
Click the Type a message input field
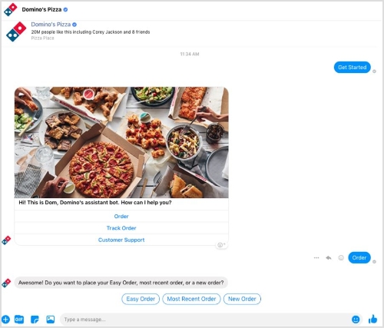pos(206,320)
